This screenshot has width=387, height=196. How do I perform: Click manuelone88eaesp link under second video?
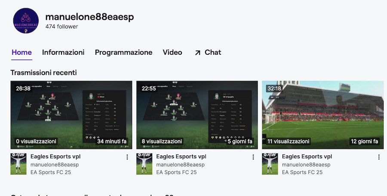(181, 165)
